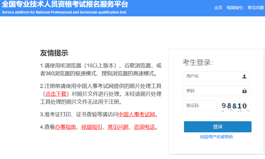This screenshot has width=265, height=159.
Task: Open the 找回用户名或密码 link
Action: point(216,137)
